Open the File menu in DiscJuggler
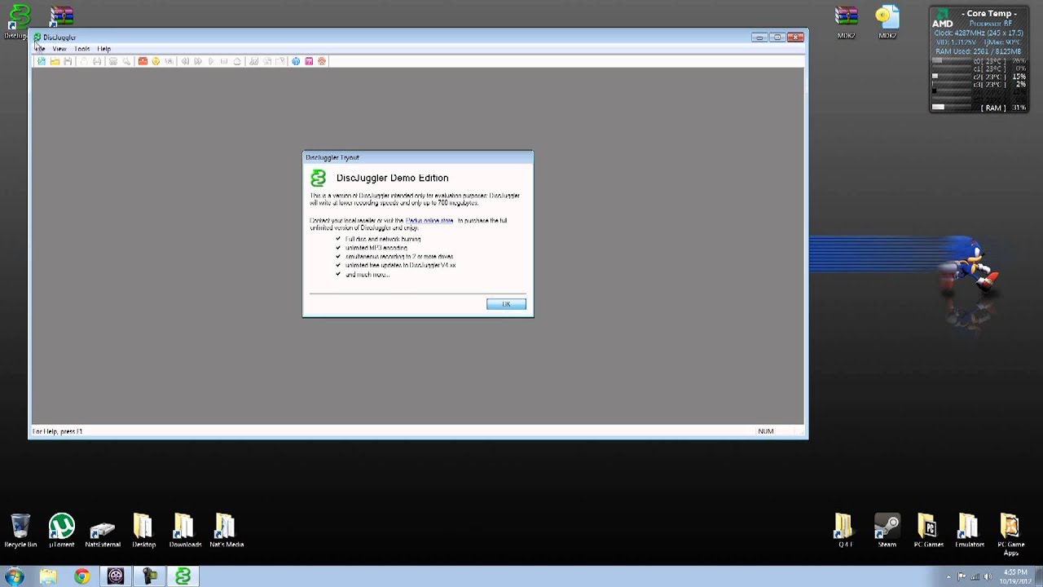1043x587 pixels. coord(39,49)
